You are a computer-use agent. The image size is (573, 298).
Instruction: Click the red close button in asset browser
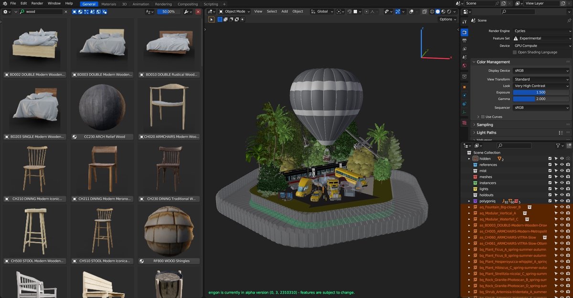pos(198,11)
